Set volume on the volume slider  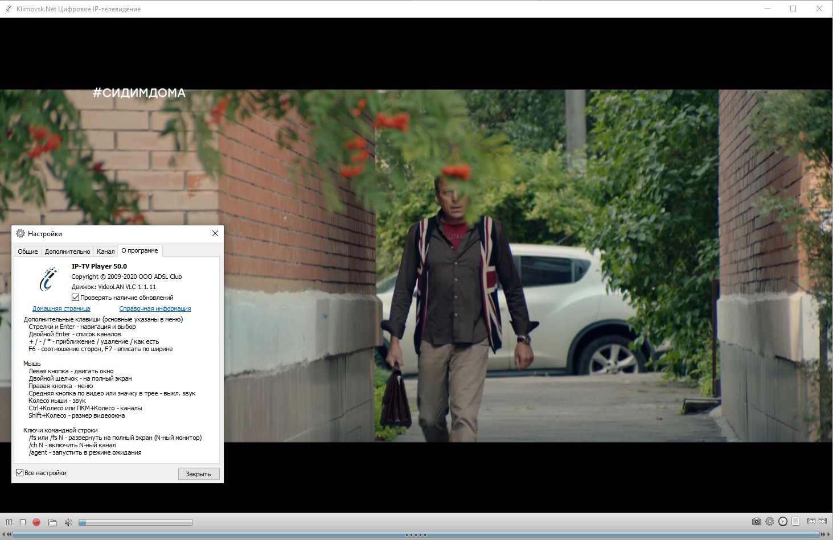(x=136, y=522)
